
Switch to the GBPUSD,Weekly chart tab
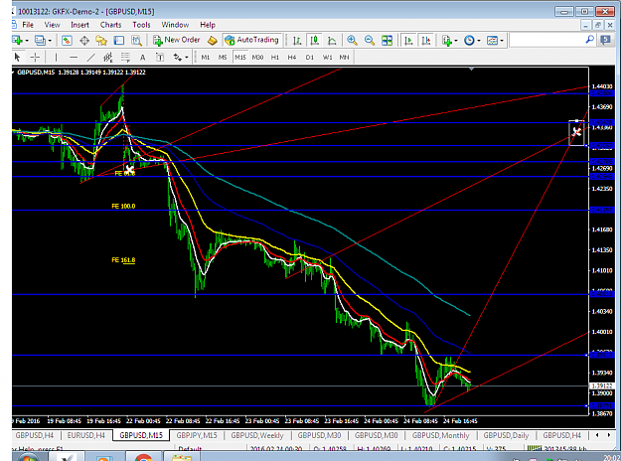257,435
